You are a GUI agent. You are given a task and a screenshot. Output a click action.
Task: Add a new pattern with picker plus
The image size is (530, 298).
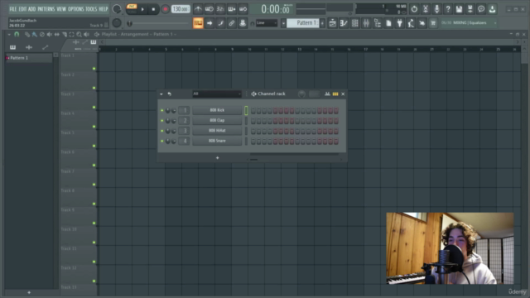[29, 292]
